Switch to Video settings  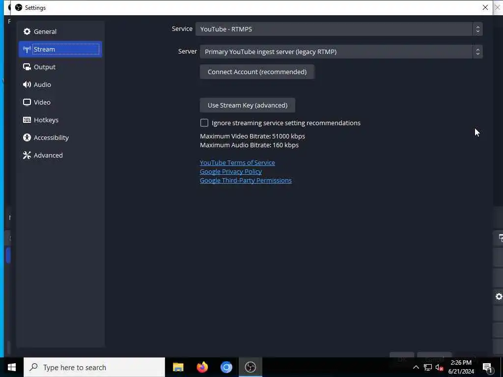coord(60,102)
